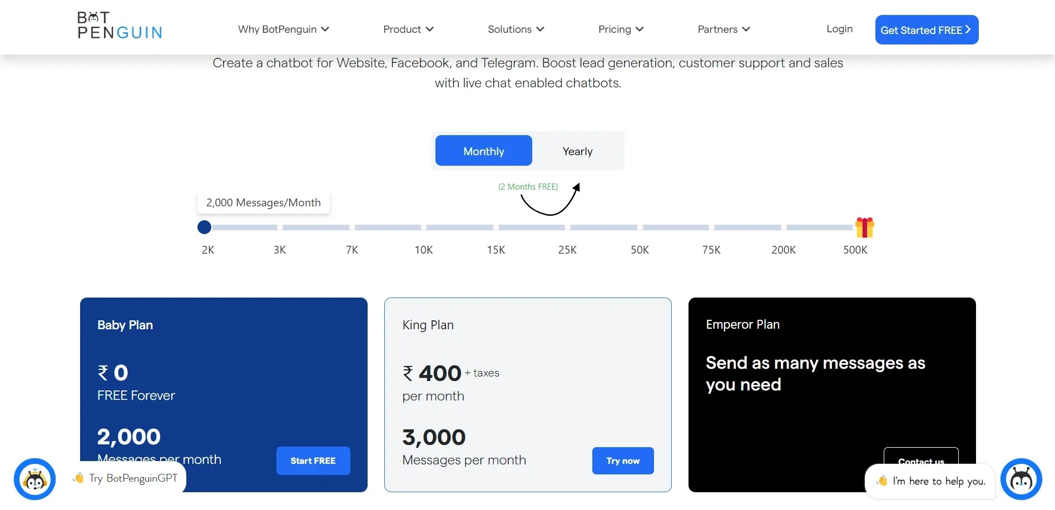
Task: Open the Solutions dropdown
Action: click(x=516, y=29)
